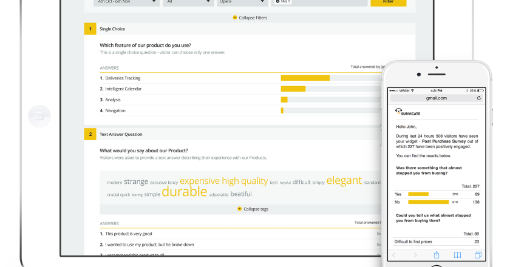The height and width of the screenshot is (267, 510).
Task: Open Safari tabs overview on iPhone
Action: (x=478, y=255)
